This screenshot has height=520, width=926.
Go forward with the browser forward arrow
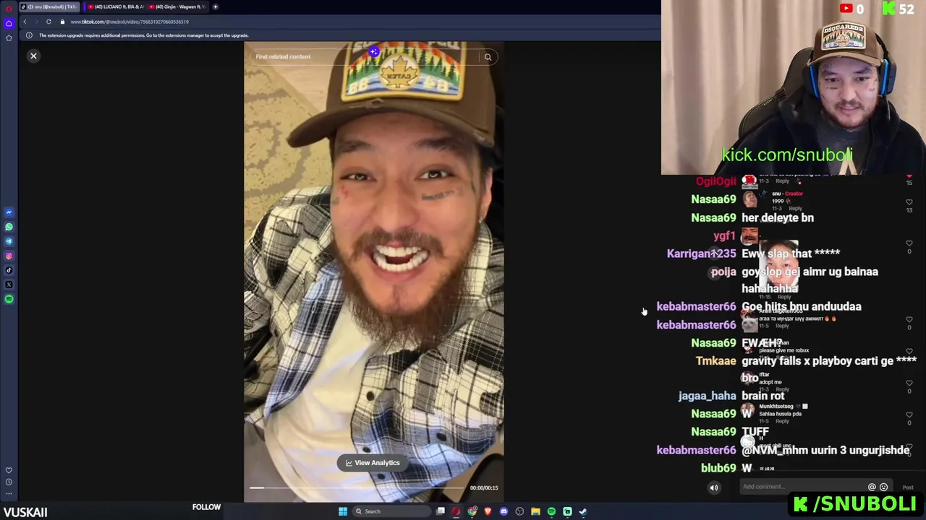tap(37, 22)
